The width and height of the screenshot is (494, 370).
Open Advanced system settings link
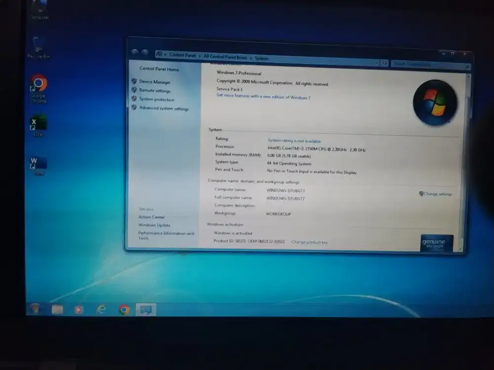point(164,108)
